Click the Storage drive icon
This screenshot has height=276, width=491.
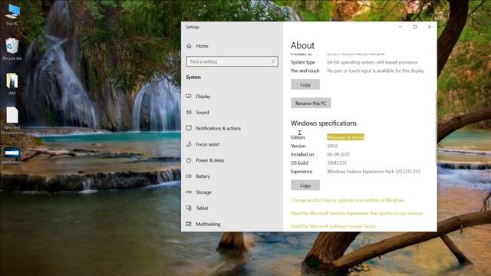[189, 192]
